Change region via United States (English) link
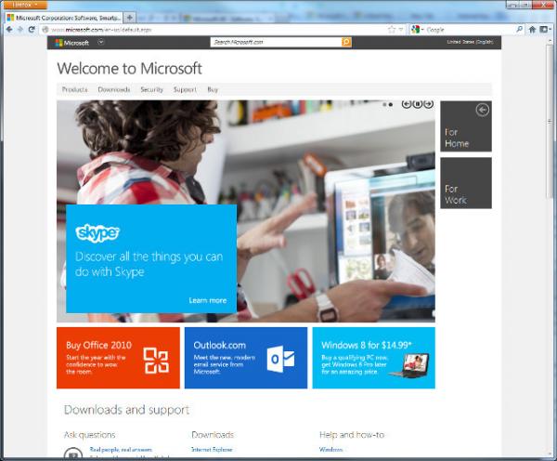This screenshot has height=461, width=557. 470,42
